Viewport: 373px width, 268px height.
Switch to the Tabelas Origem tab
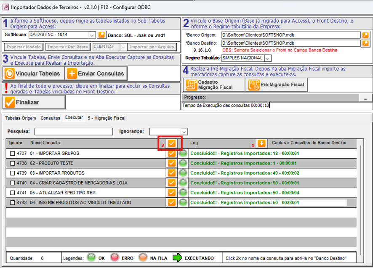20,118
